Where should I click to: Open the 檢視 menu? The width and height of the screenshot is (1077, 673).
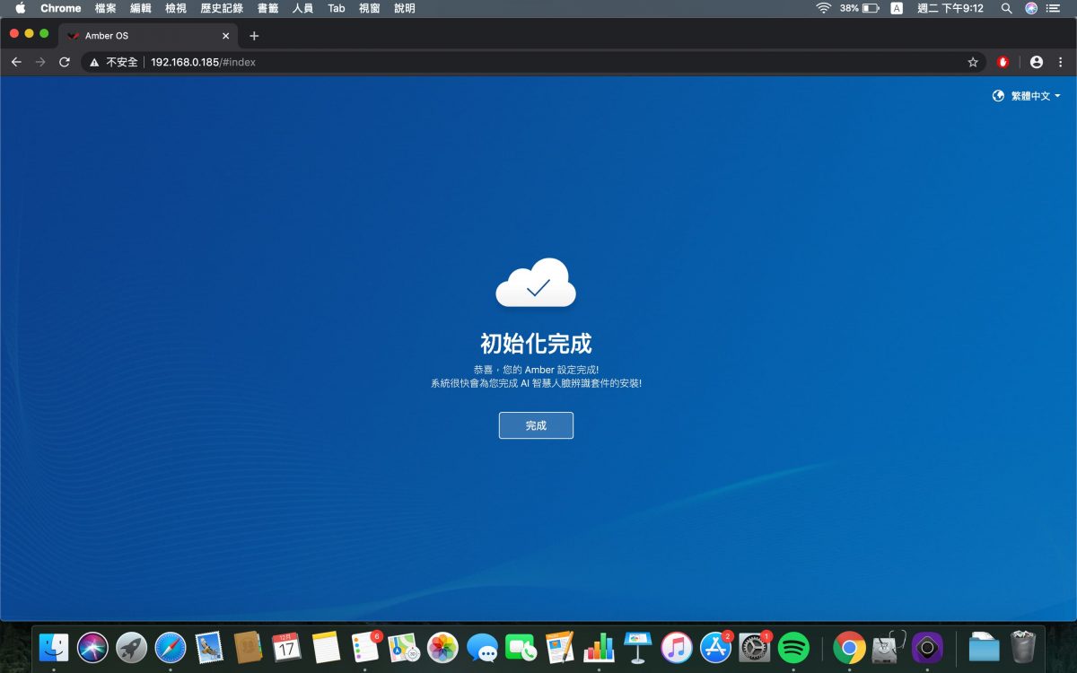coord(176,8)
